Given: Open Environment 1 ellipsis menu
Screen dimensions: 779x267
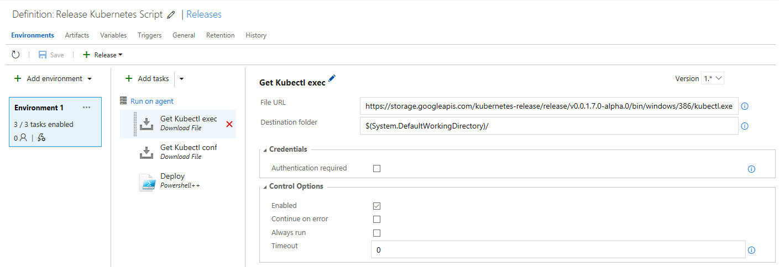Looking at the screenshot, I should [86, 108].
